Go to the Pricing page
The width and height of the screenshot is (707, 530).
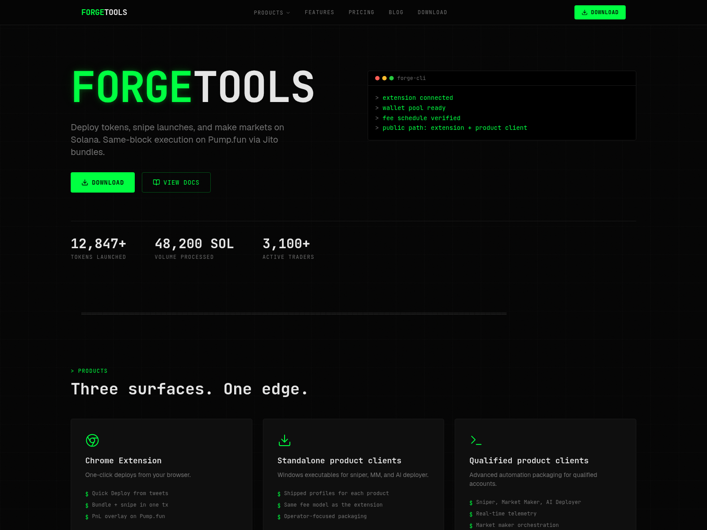pyautogui.click(x=361, y=12)
